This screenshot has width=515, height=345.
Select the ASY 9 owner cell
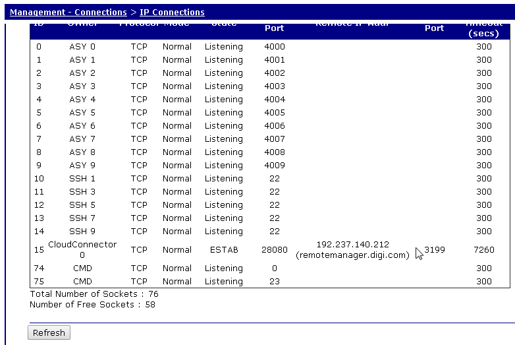click(x=82, y=166)
